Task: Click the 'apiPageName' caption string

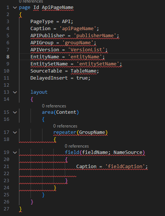Action: 78,29
